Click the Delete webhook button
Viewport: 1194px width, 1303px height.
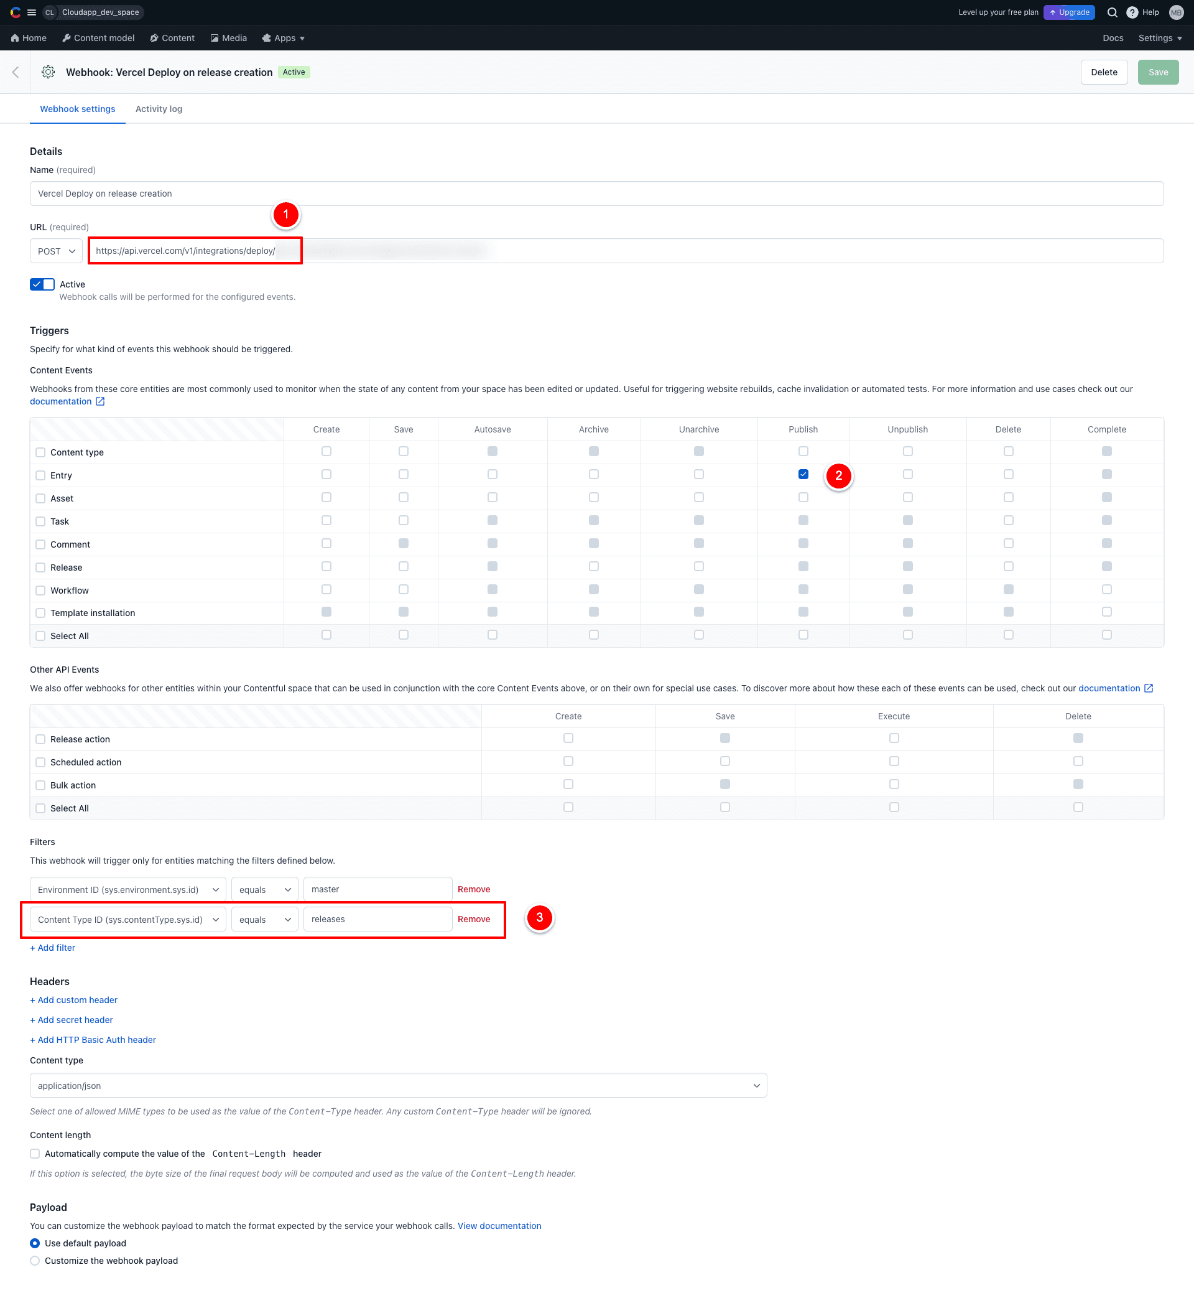pos(1104,72)
